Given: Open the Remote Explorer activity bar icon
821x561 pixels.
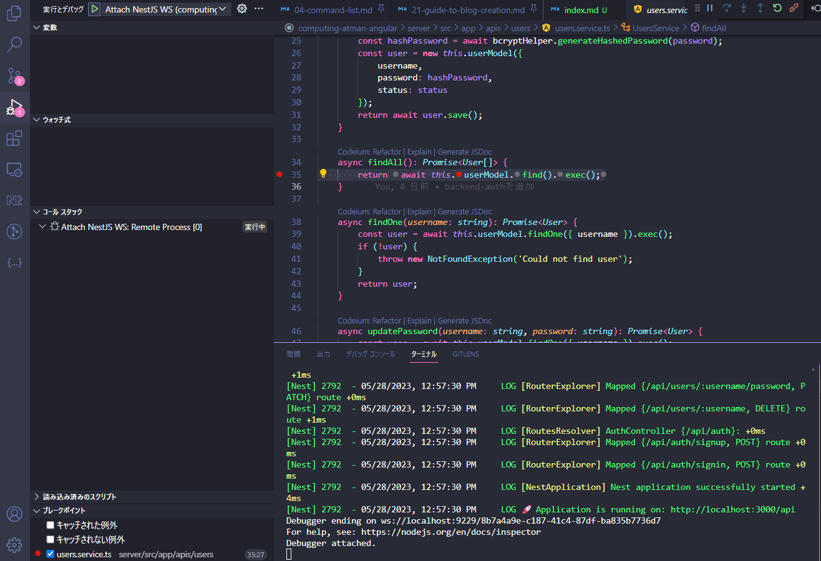Looking at the screenshot, I should click(14, 169).
